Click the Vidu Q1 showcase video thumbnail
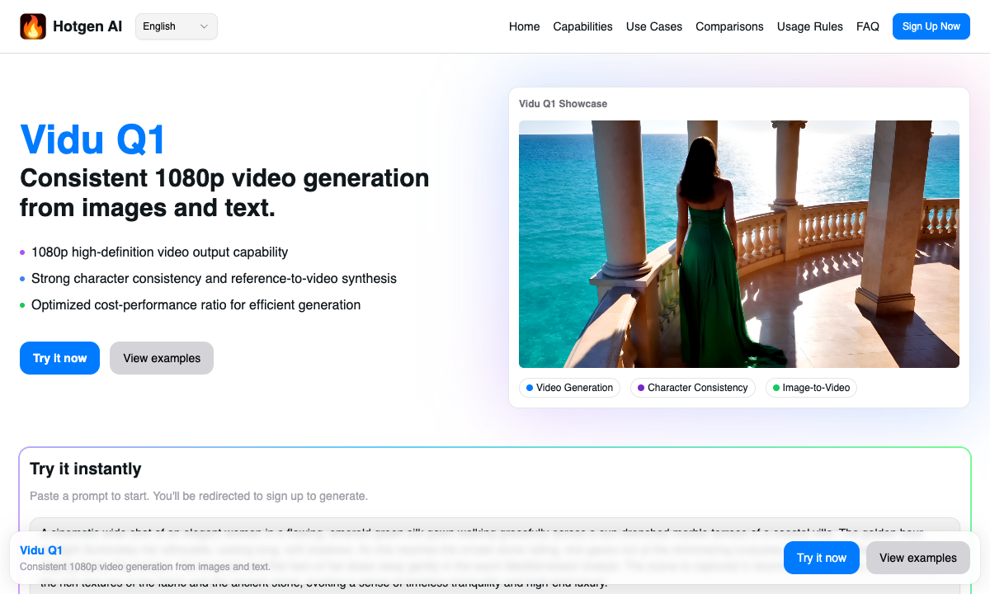Image resolution: width=990 pixels, height=594 pixels. tap(738, 243)
